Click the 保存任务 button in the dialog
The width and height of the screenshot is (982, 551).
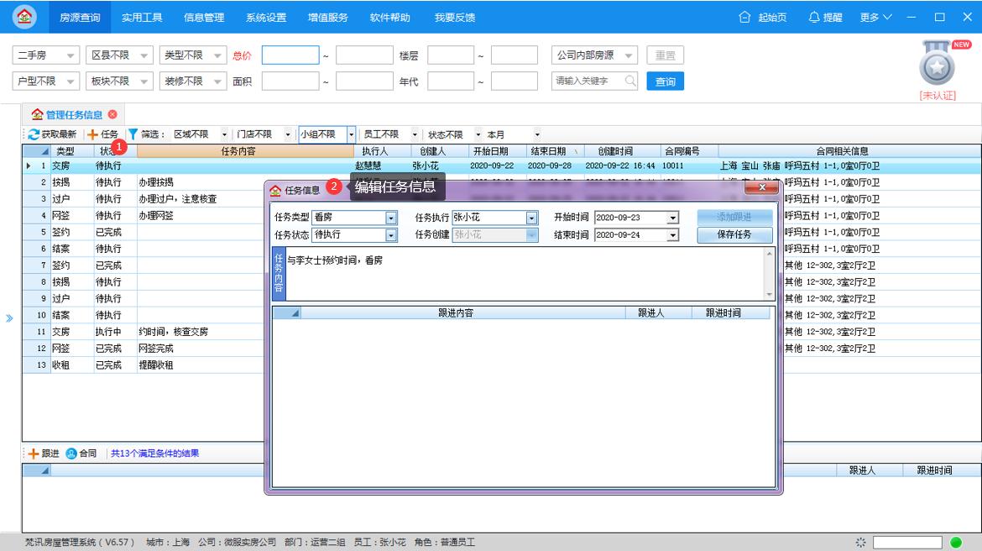[734, 234]
